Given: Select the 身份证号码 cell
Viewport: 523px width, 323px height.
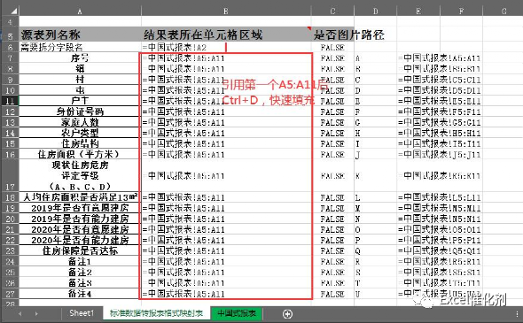Looking at the screenshot, I should (x=80, y=112).
